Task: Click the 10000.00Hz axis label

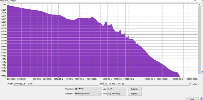Action: pyautogui.click(x=129, y=79)
